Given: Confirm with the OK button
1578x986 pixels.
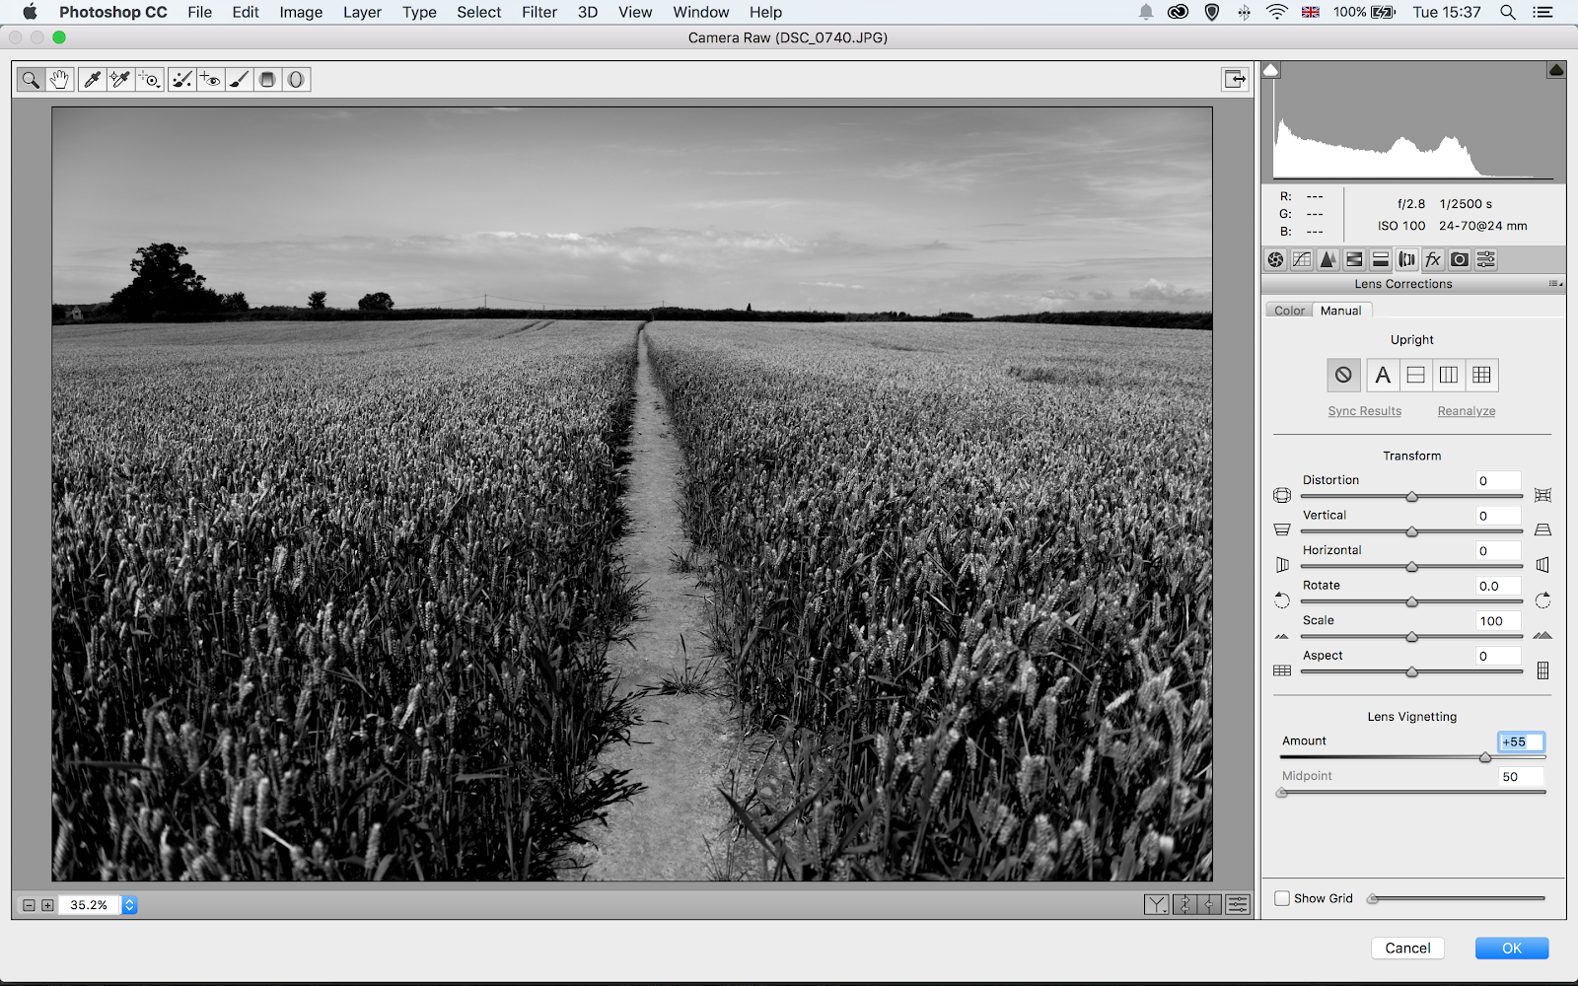Looking at the screenshot, I should point(1512,948).
